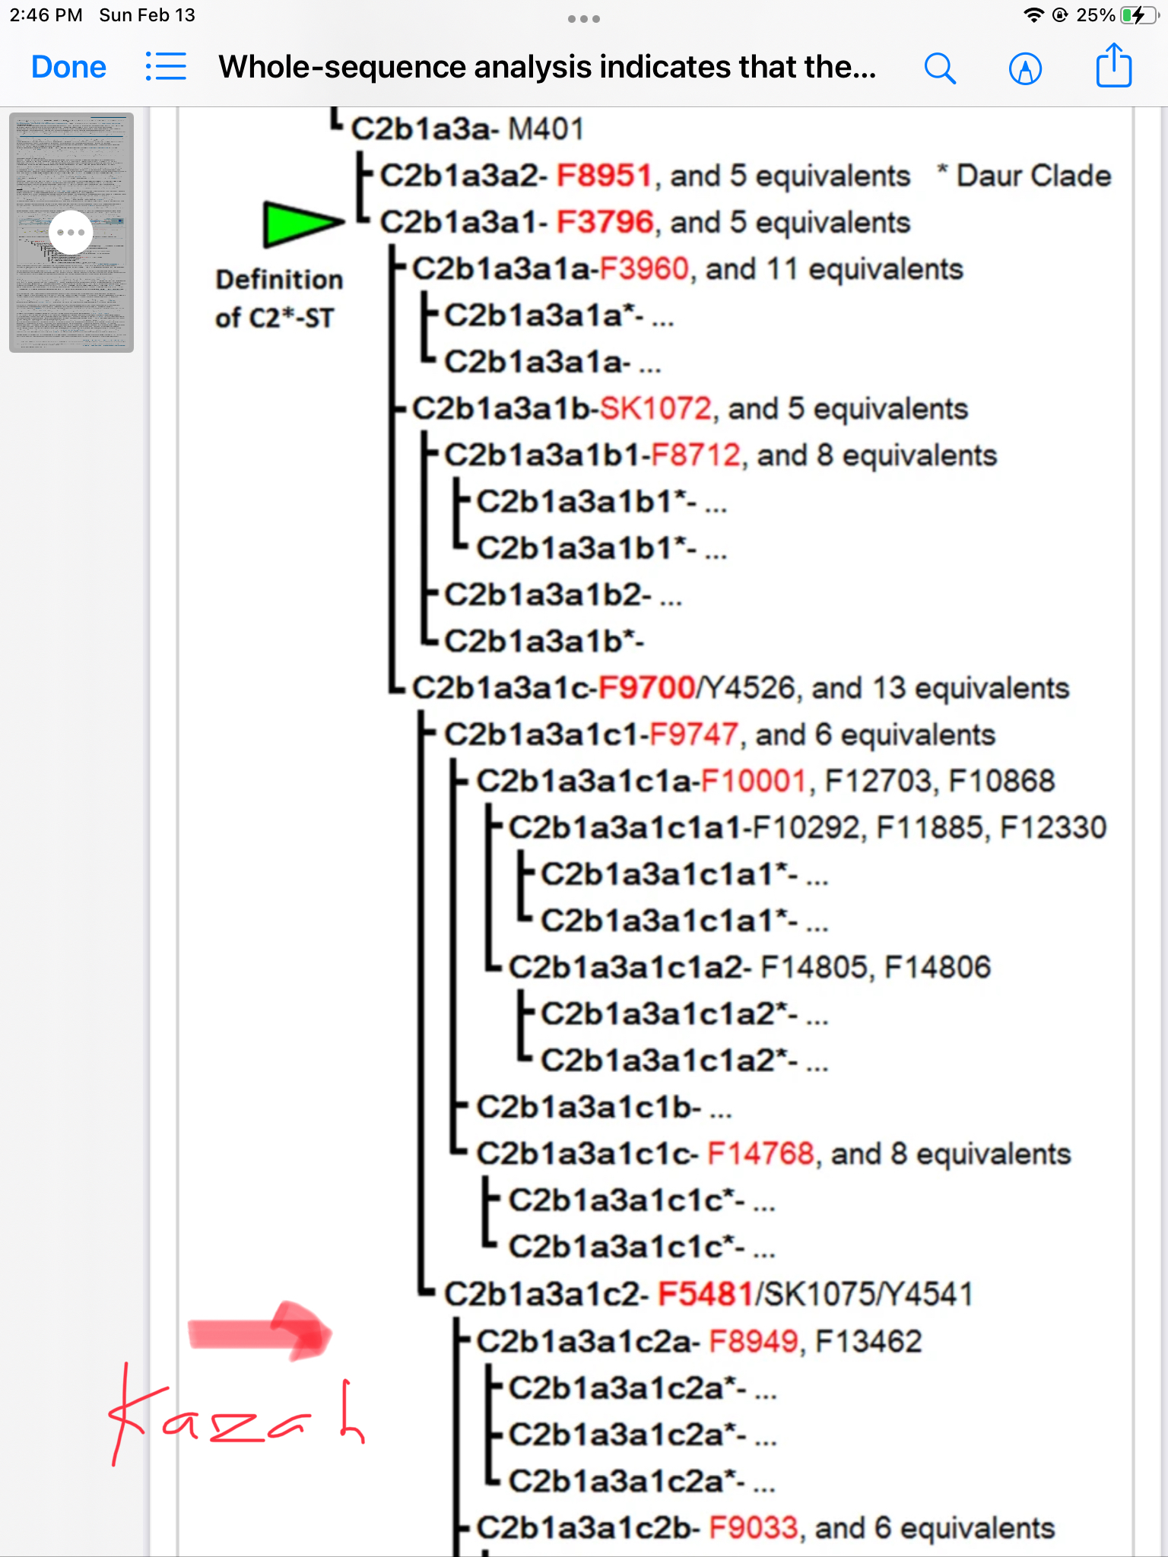Tap the document title in header
This screenshot has height=1557, width=1168.
pyautogui.click(x=547, y=67)
